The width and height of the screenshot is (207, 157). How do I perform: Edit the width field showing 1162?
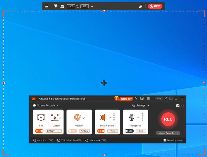coord(71,6)
